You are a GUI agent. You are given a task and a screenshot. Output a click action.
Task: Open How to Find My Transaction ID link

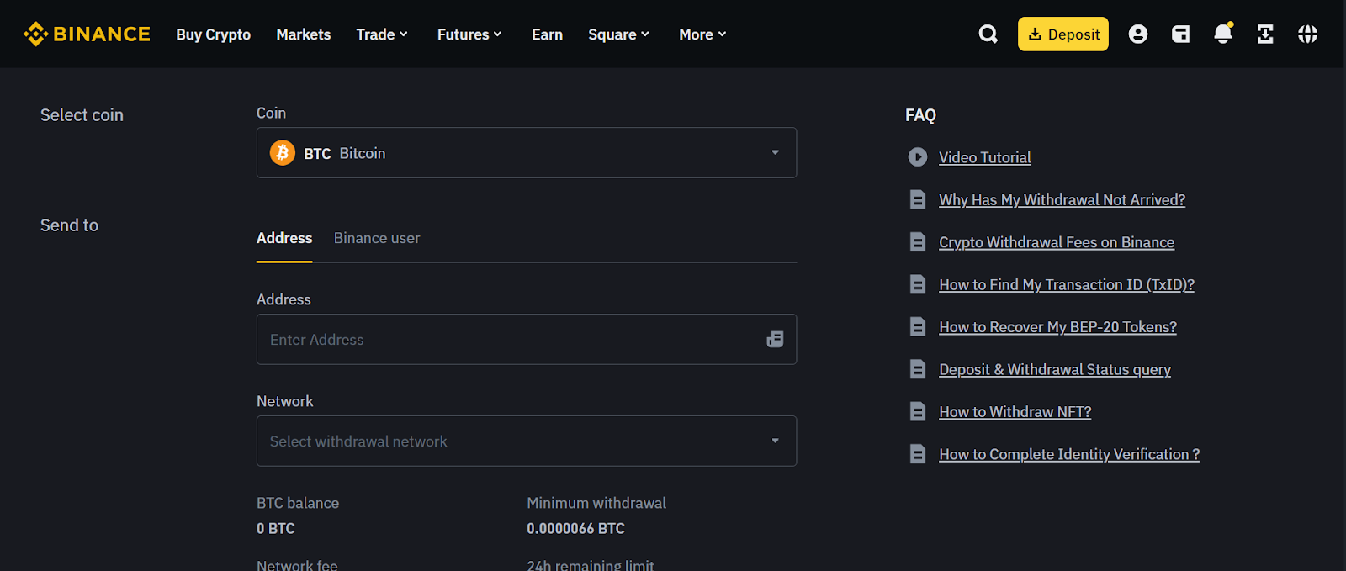[x=1067, y=284]
